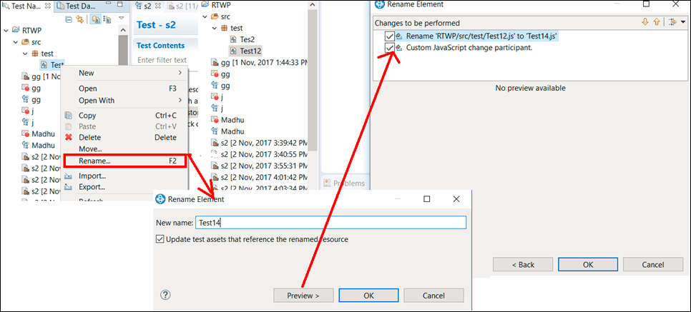Uncheck Custom JavaScript change participant checkbox
This screenshot has height=312, width=691.
coord(389,48)
